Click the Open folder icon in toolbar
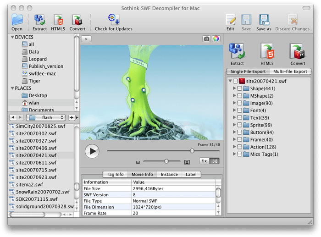321x237 pixels. (17, 20)
